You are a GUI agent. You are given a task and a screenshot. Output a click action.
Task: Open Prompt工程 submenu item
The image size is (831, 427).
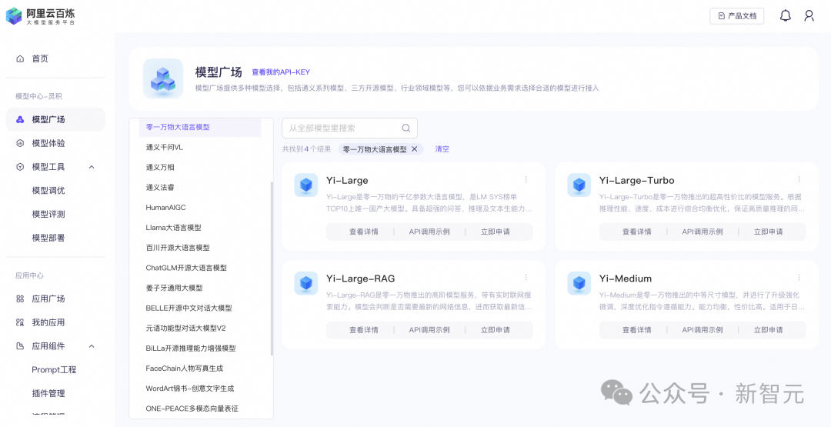coord(54,369)
